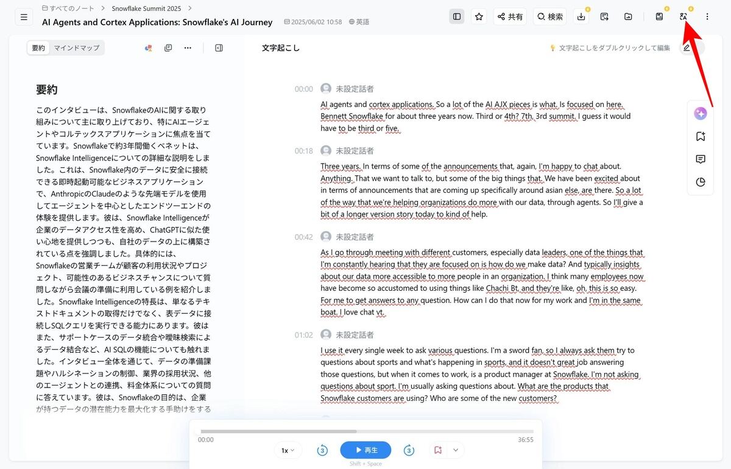Click the 要約 summary heading
The height and width of the screenshot is (469, 731).
point(47,90)
